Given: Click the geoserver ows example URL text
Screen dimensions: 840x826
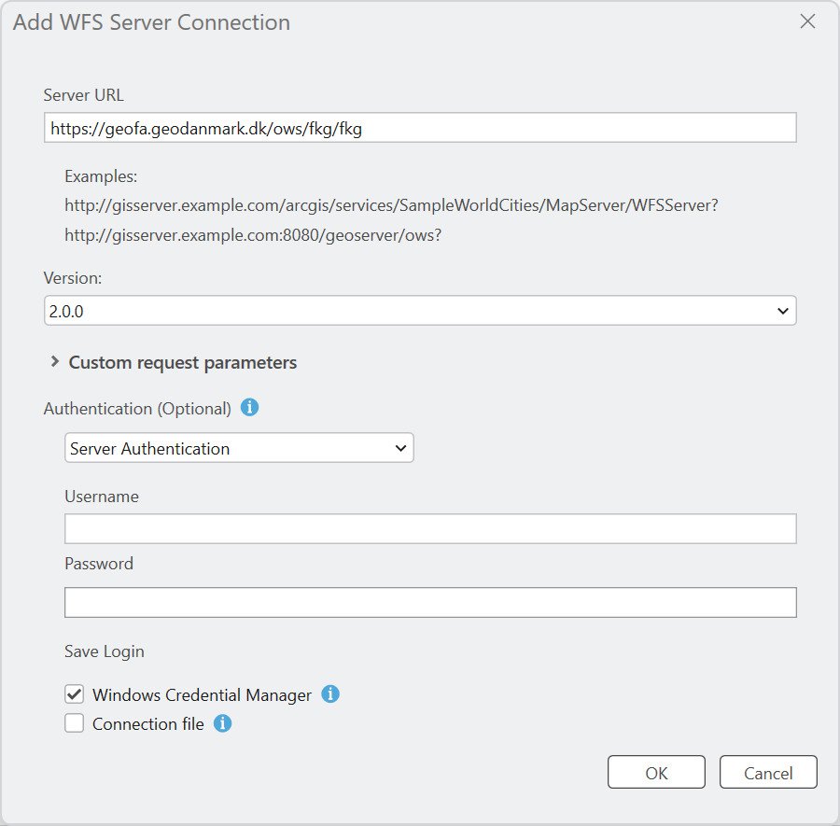Looking at the screenshot, I should (x=252, y=235).
